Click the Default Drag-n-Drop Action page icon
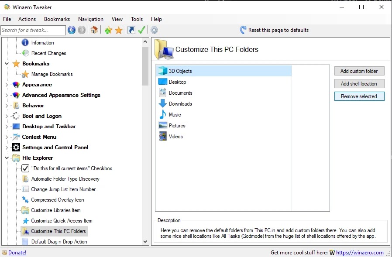This screenshot has height=257, width=392. pyautogui.click(x=25, y=241)
